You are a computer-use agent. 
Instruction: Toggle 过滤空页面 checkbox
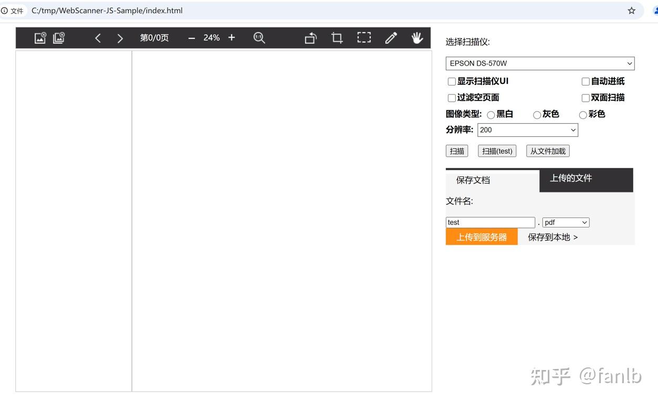point(452,97)
